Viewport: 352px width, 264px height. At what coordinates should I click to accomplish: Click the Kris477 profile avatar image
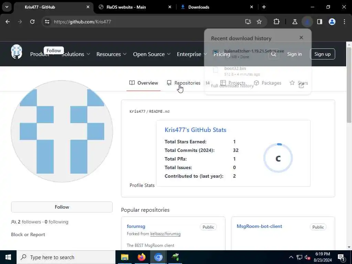pos(62,131)
